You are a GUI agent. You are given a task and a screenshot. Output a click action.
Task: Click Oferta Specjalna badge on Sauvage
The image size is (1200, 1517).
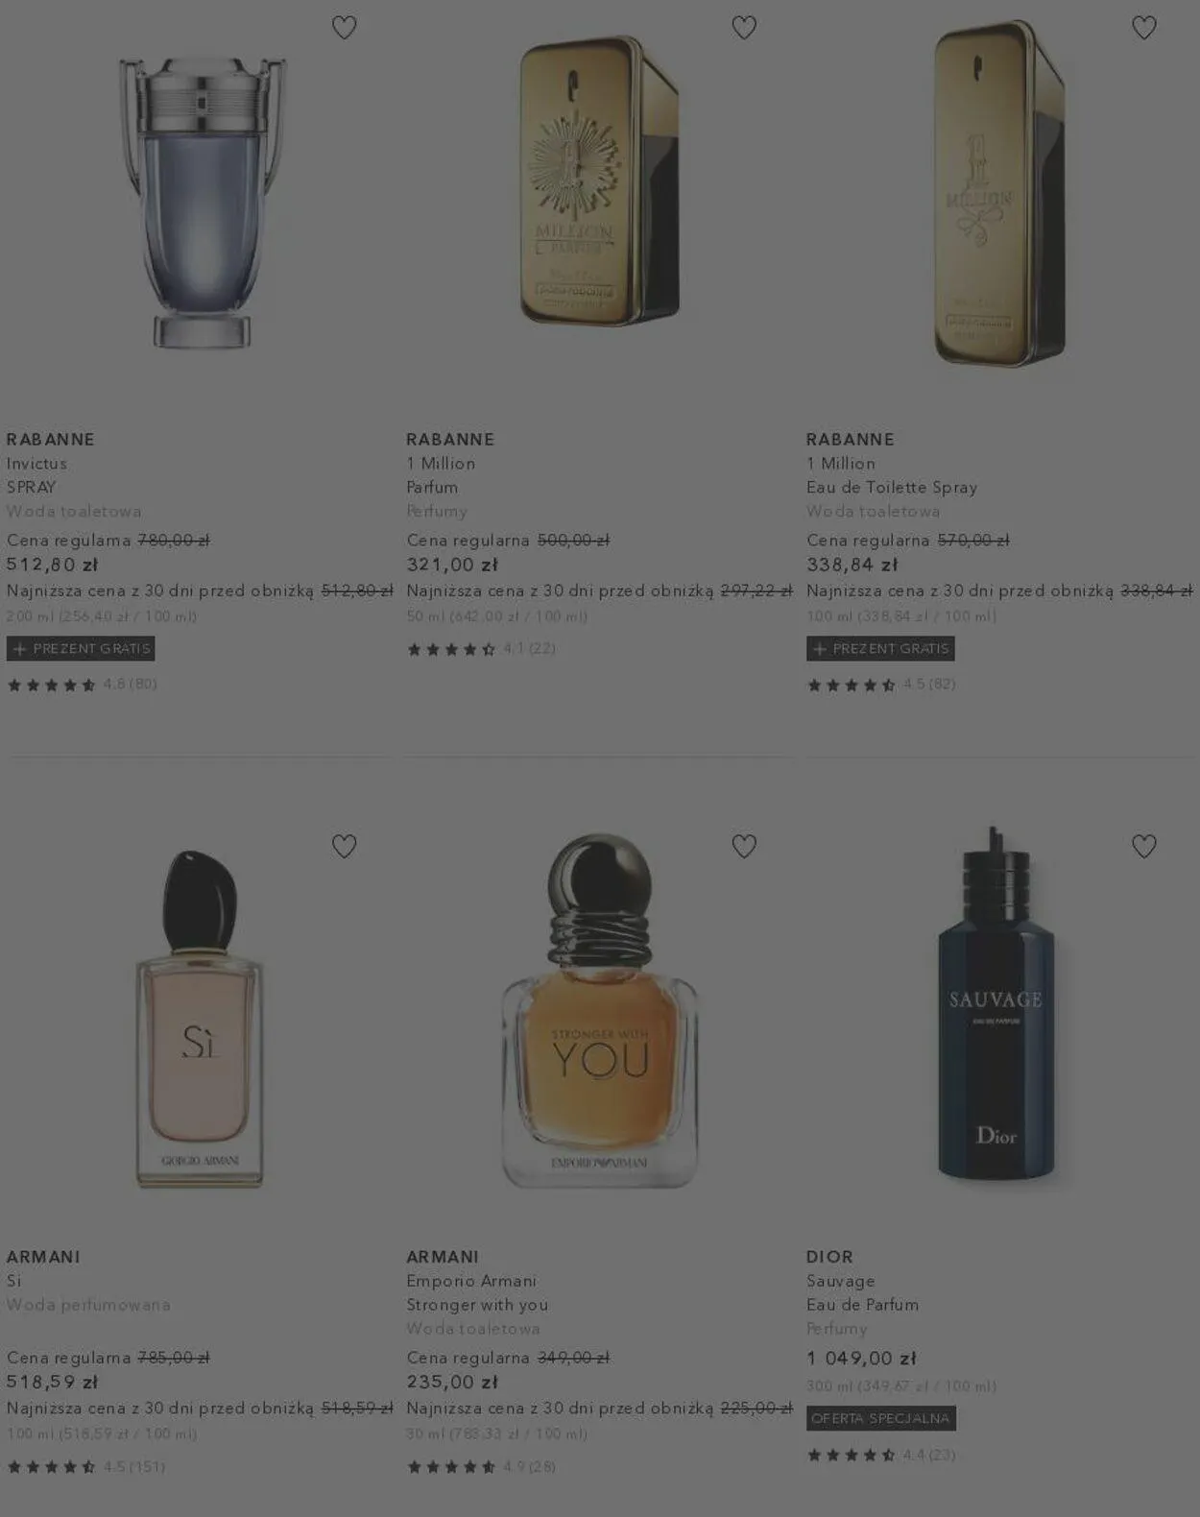pos(881,1418)
